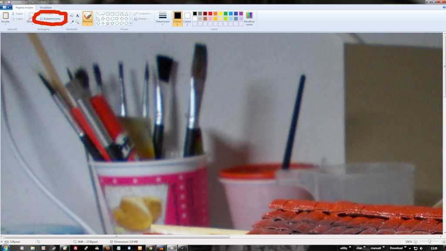Switch to the Visualizza tab
This screenshot has width=446, height=251.
[45, 7]
